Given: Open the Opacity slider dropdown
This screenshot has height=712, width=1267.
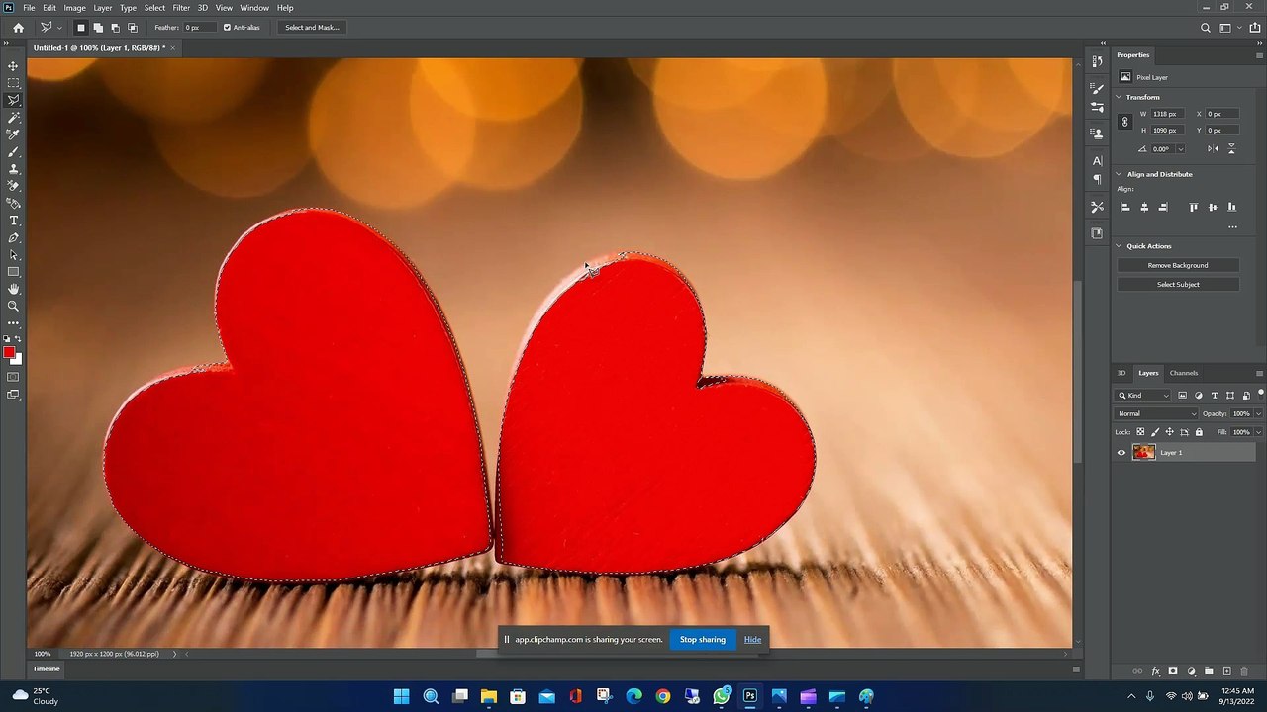Looking at the screenshot, I should coord(1258,413).
